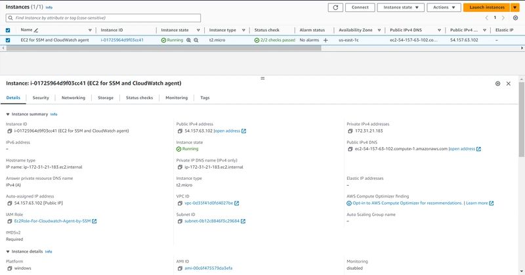Opt-in to AWS Compute Optimizer link
The image size is (525, 275).
[x=407, y=203]
